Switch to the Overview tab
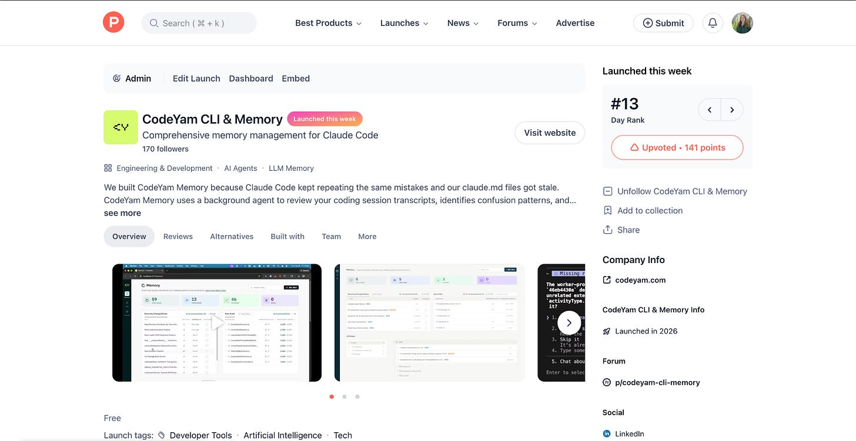The image size is (856, 441). (x=129, y=236)
